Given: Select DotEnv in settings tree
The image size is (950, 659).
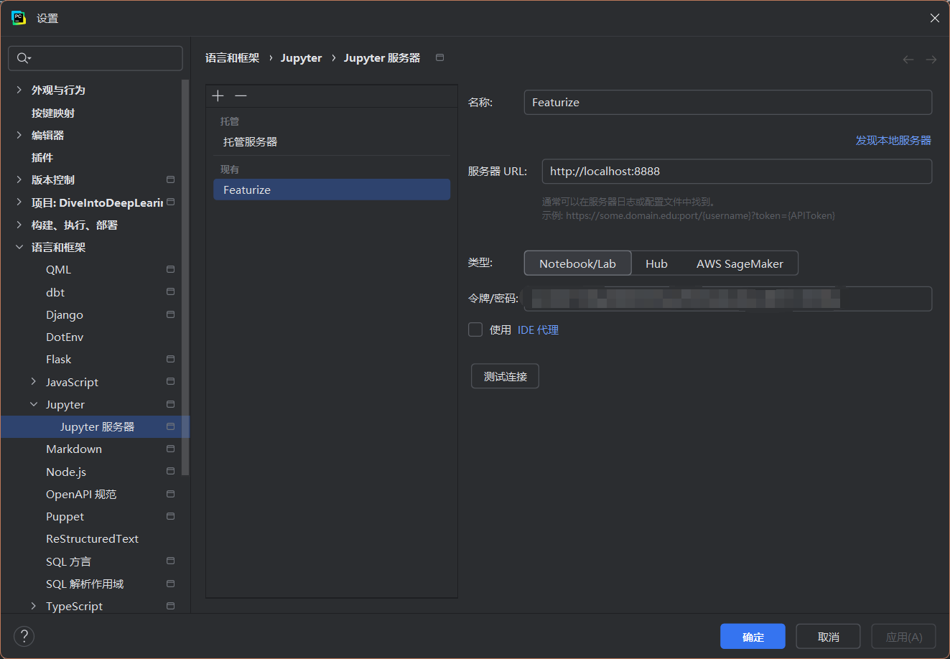Looking at the screenshot, I should [65, 337].
